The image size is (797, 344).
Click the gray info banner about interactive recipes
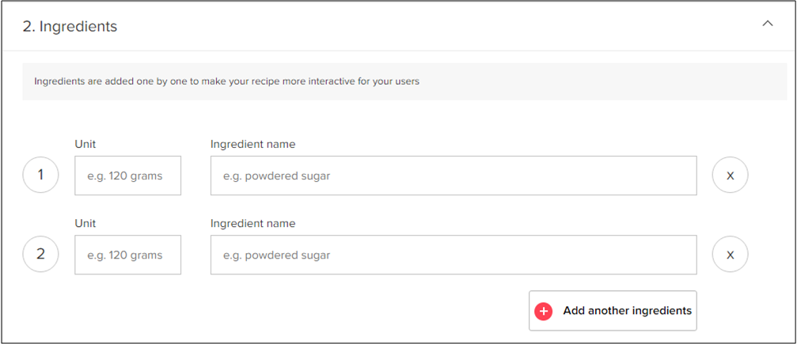pos(404,81)
